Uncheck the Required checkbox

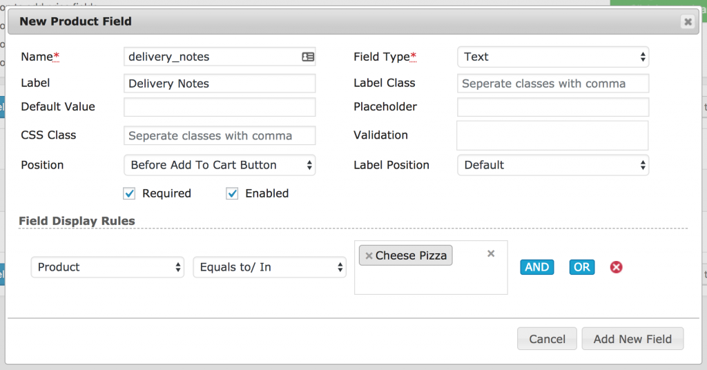129,194
